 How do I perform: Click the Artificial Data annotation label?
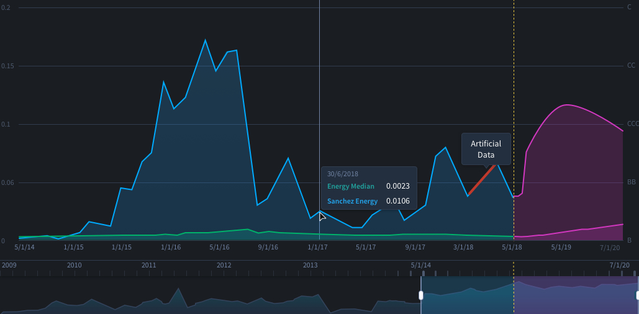(486, 149)
